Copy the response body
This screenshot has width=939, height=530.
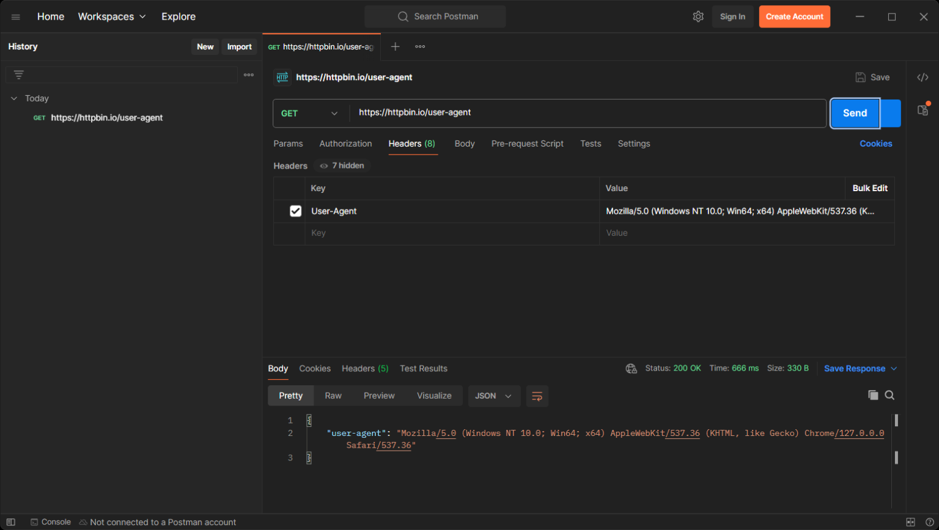point(872,395)
